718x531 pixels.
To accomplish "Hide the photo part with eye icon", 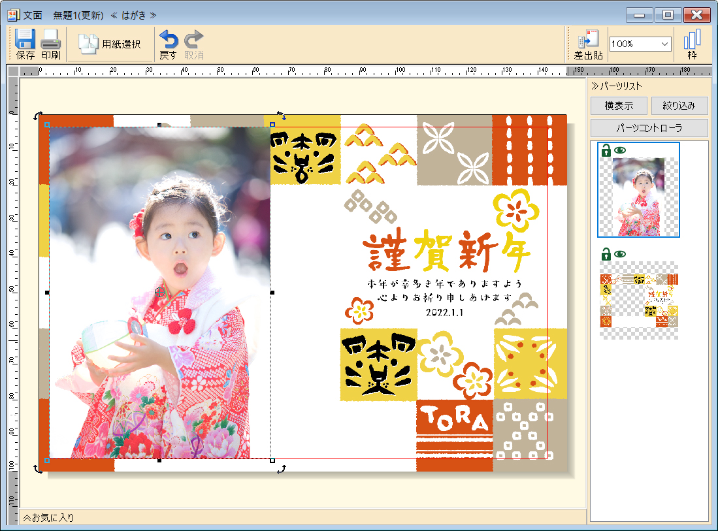I will (619, 151).
